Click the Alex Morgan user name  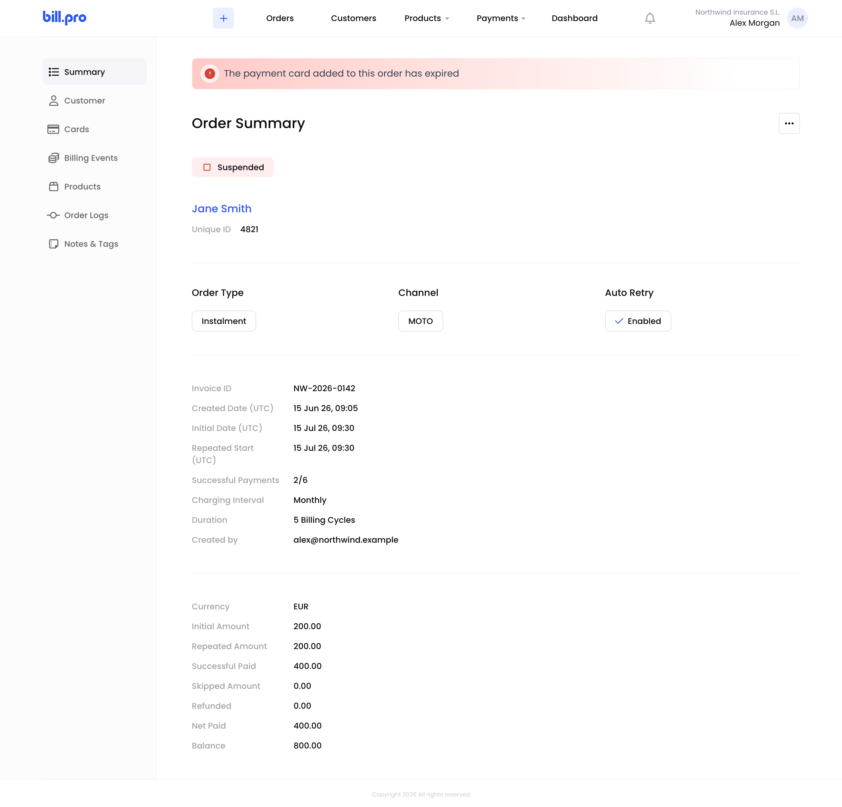[x=754, y=23]
